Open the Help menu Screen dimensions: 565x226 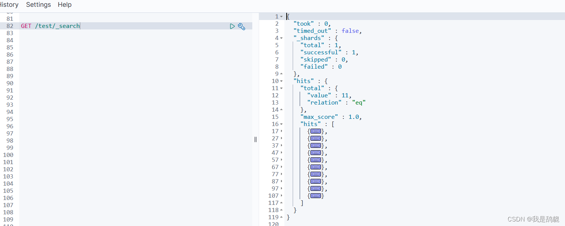click(x=65, y=5)
